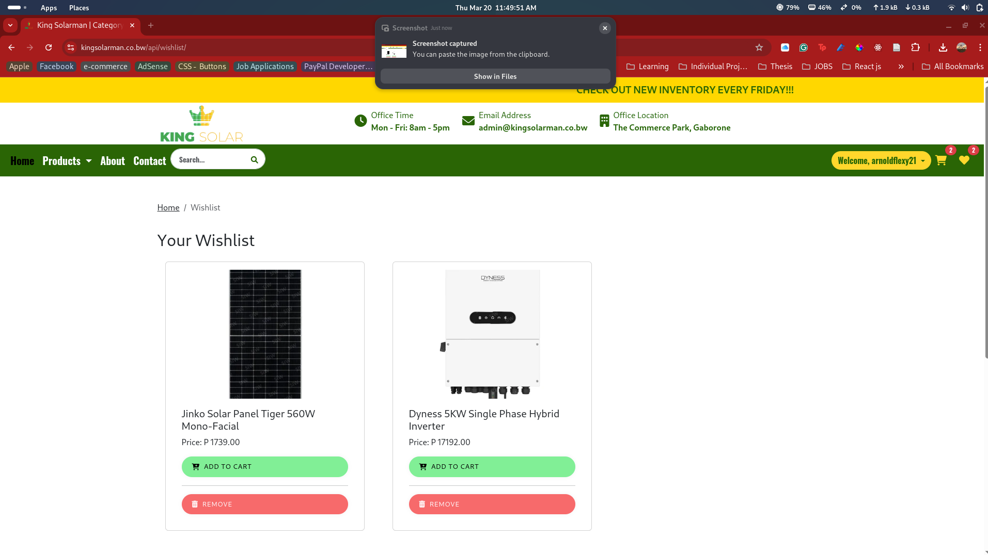988x555 pixels.
Task: Open the Contact menu item
Action: point(149,161)
